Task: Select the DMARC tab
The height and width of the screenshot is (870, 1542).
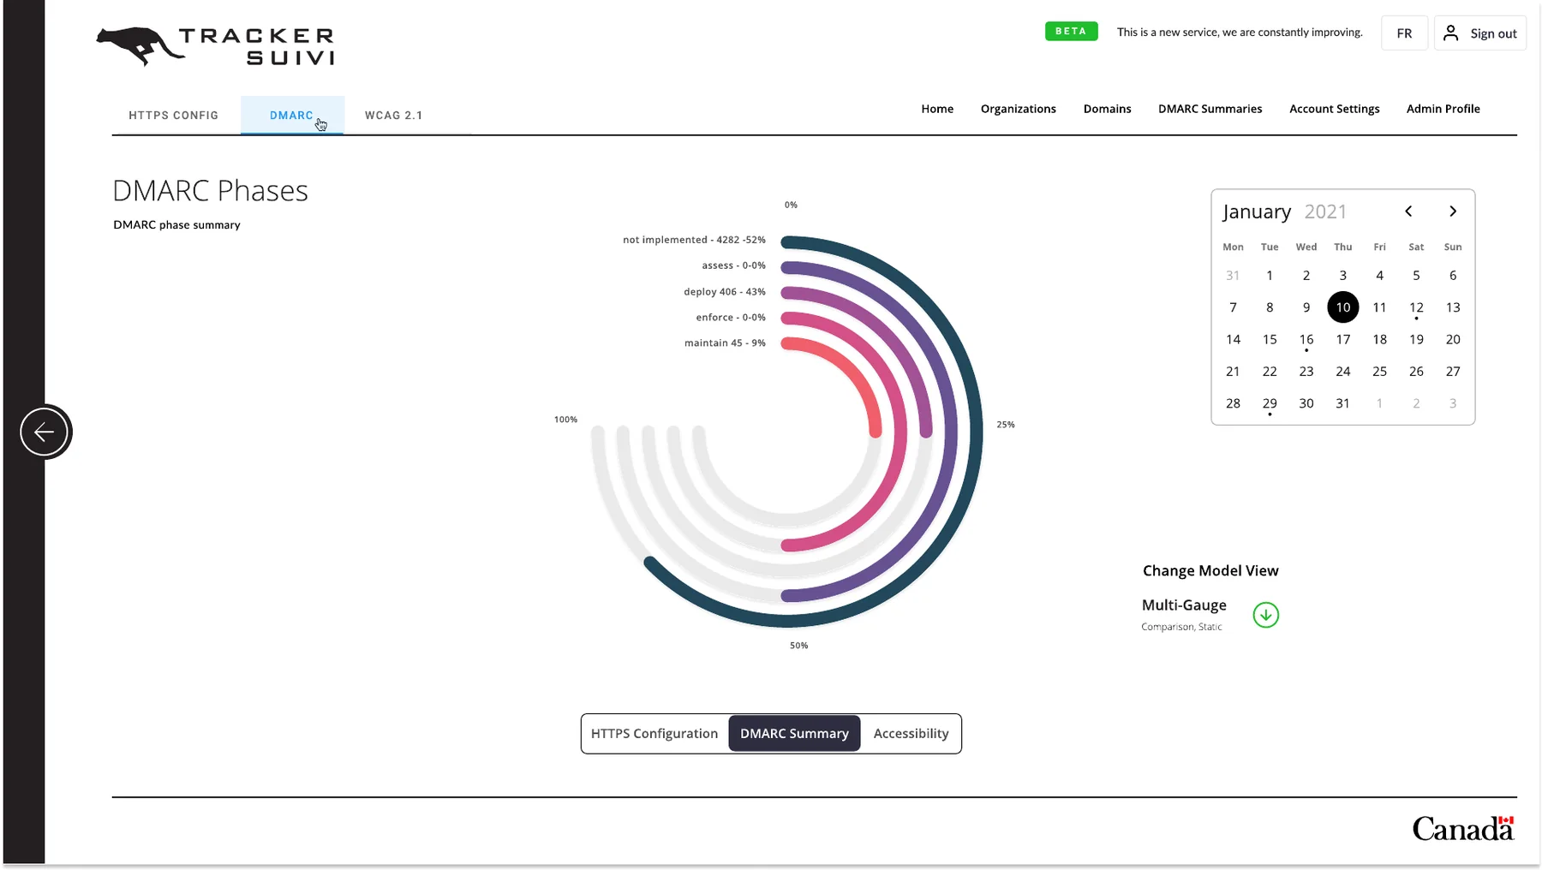Action: [292, 116]
